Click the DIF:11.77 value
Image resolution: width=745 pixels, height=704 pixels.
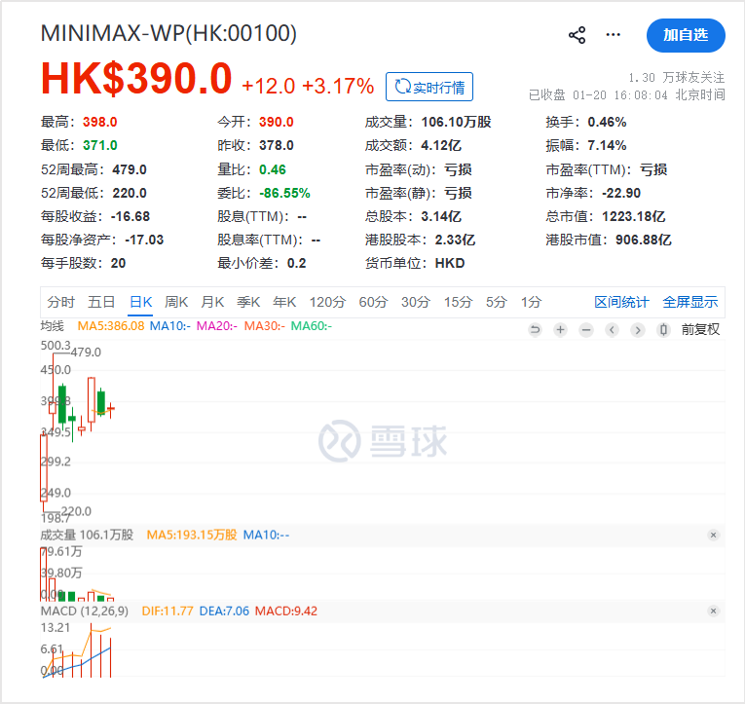pos(168,611)
